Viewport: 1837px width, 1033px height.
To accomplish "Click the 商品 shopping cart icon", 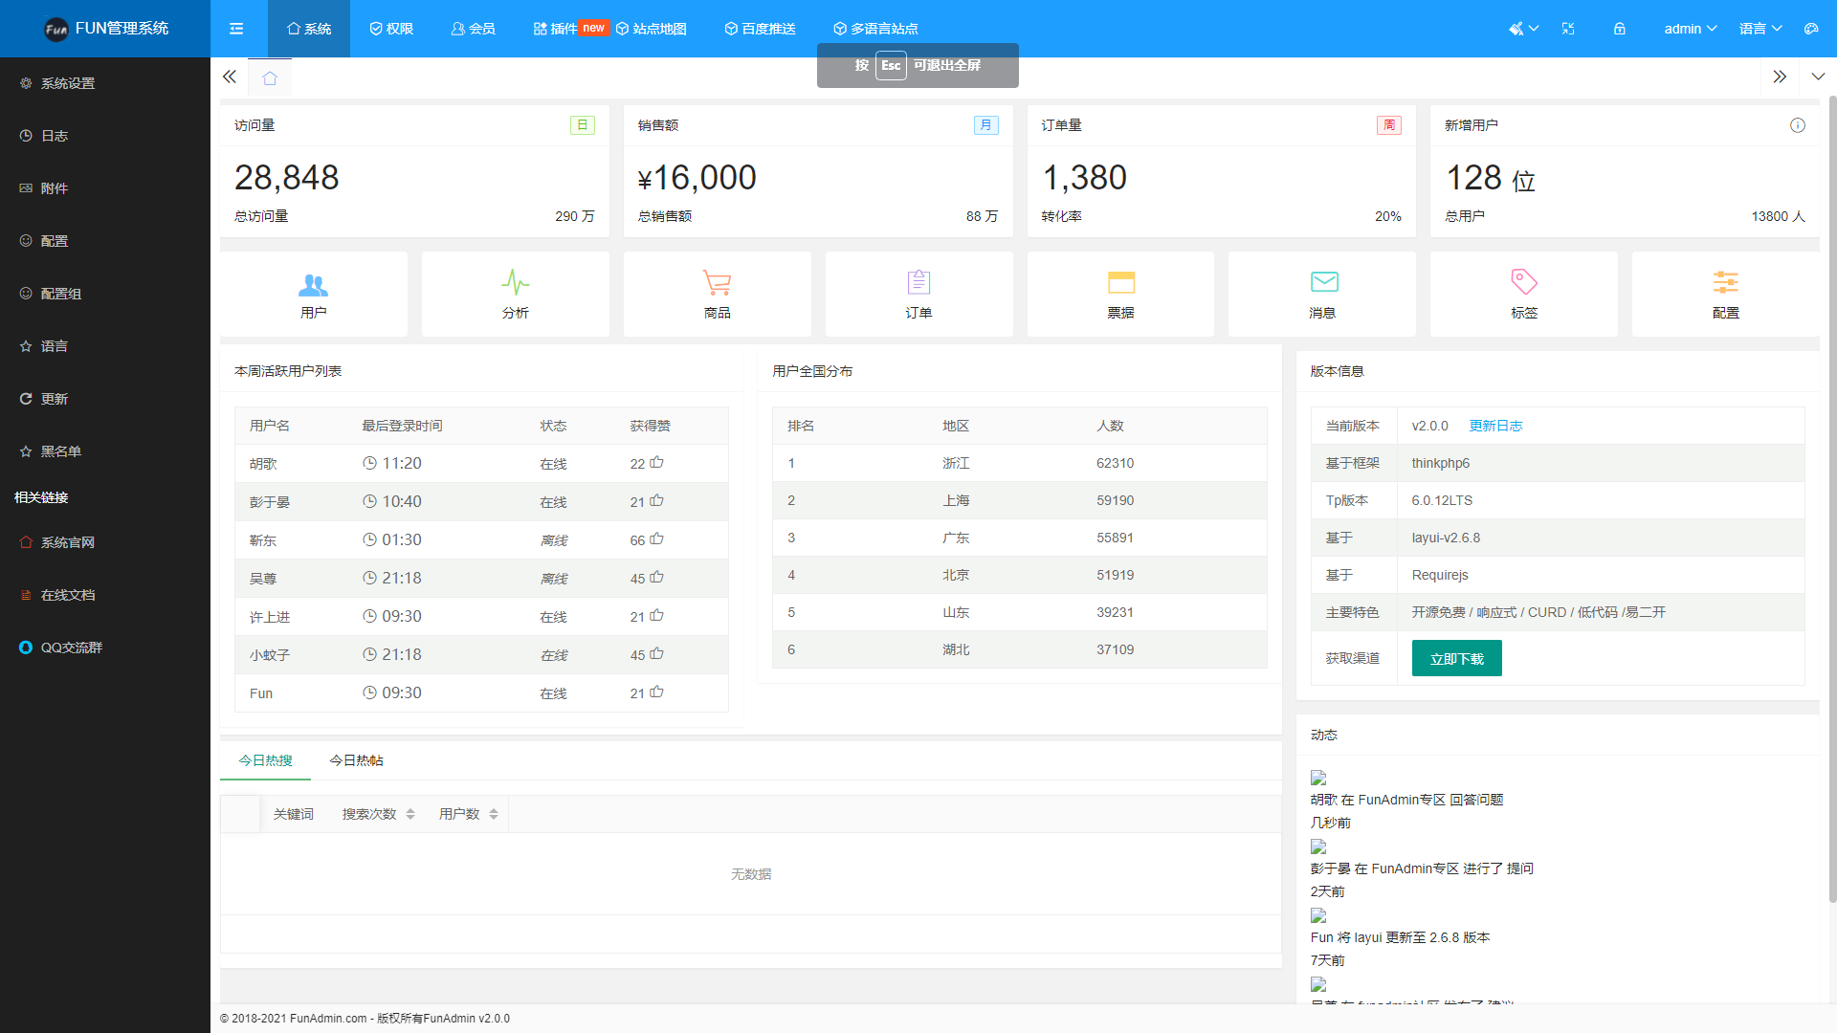I will [x=717, y=283].
